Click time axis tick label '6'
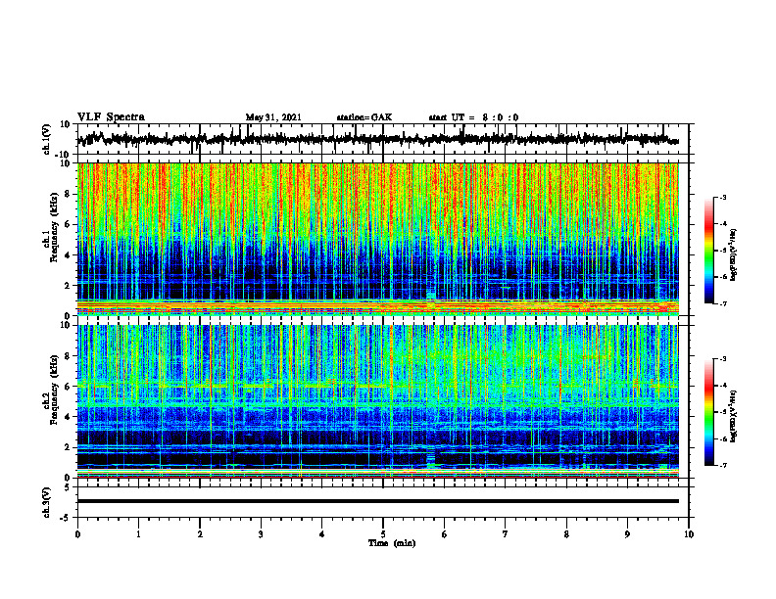The width and height of the screenshot is (776, 599). click(x=445, y=534)
